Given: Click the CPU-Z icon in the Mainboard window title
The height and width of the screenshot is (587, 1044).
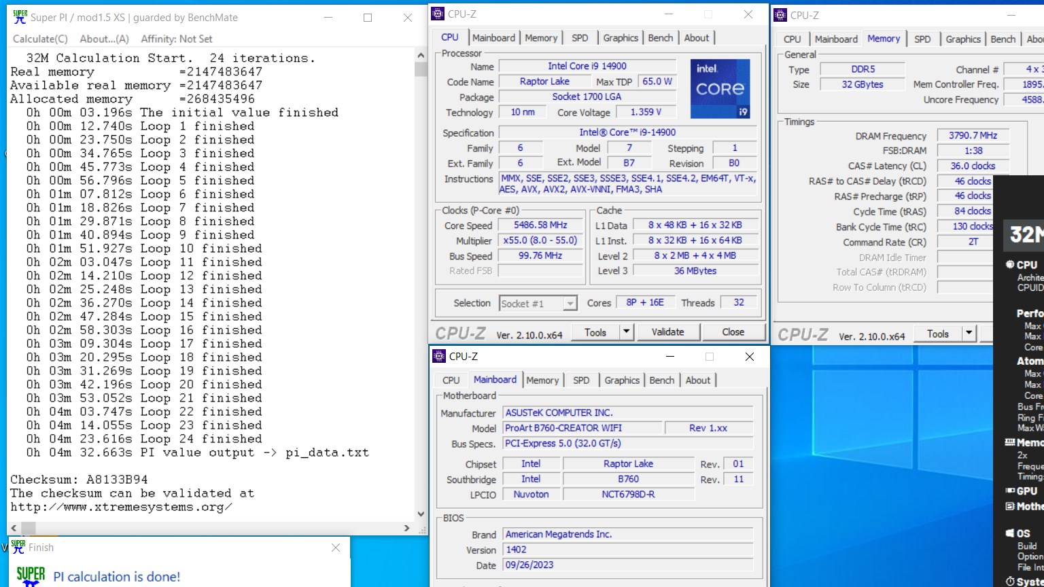Looking at the screenshot, I should [x=440, y=356].
